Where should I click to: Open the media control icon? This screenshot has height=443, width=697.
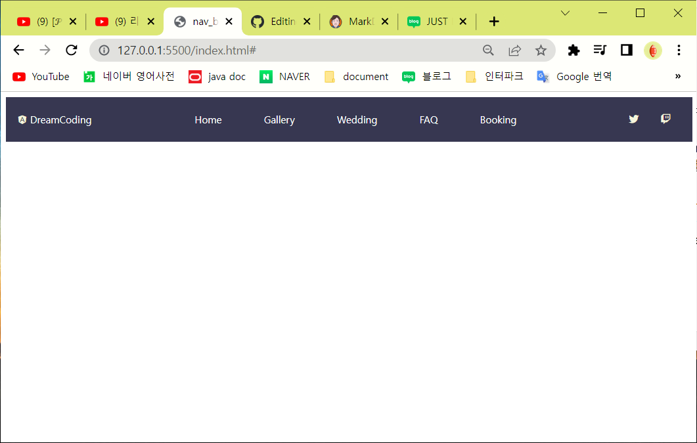point(600,50)
